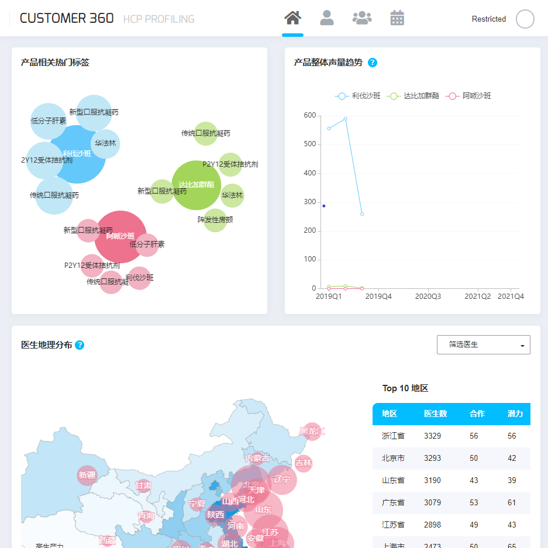Image resolution: width=548 pixels, height=548 pixels.
Task: Click the 新疆 marker on the map
Action: (87, 475)
